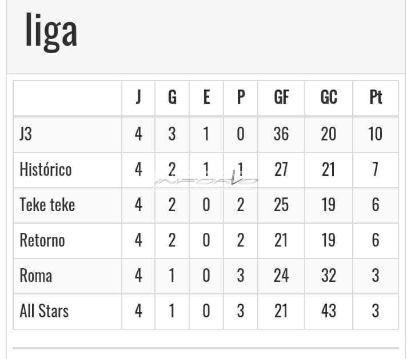Click the P column header
The height and width of the screenshot is (359, 407).
pos(241,98)
